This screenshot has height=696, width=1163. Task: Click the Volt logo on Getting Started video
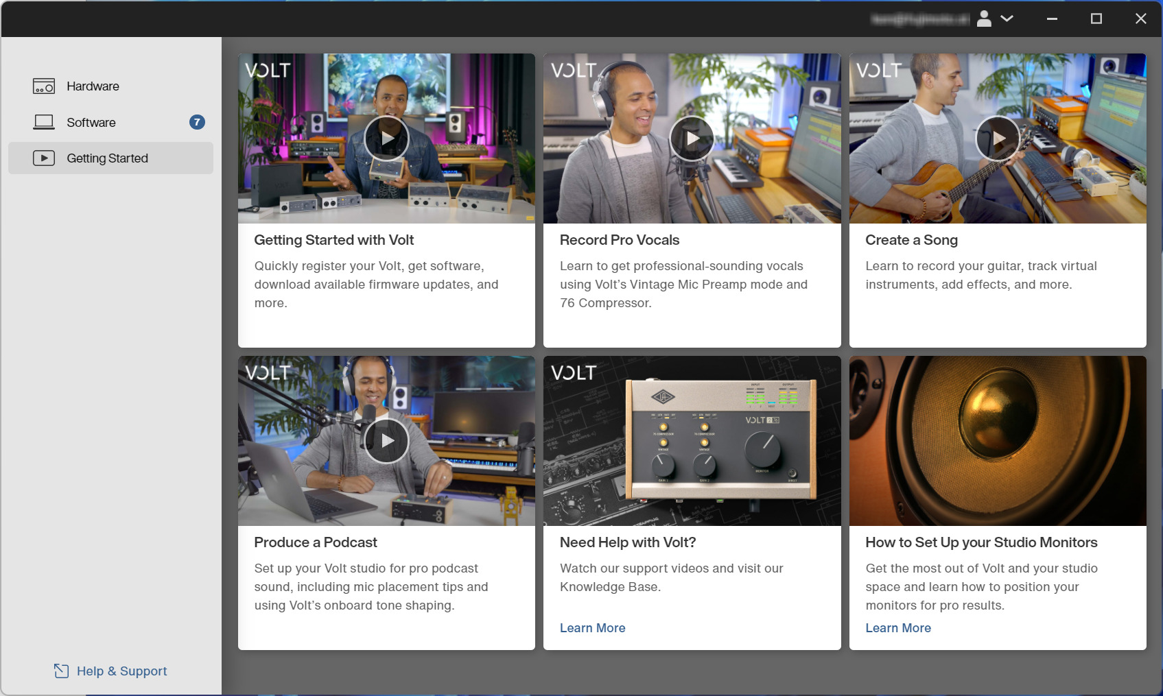coord(268,71)
